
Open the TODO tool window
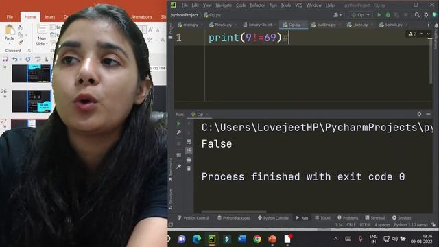pos(322,218)
